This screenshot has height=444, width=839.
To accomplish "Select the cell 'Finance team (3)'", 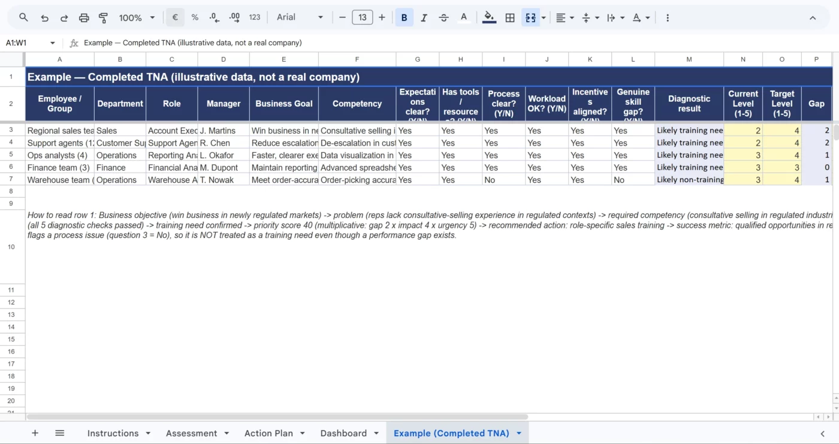I will (x=59, y=168).
